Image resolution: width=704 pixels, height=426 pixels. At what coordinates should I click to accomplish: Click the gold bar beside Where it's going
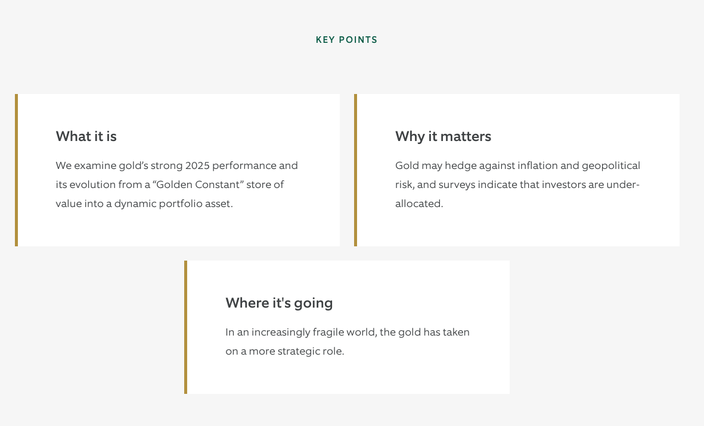point(185,327)
